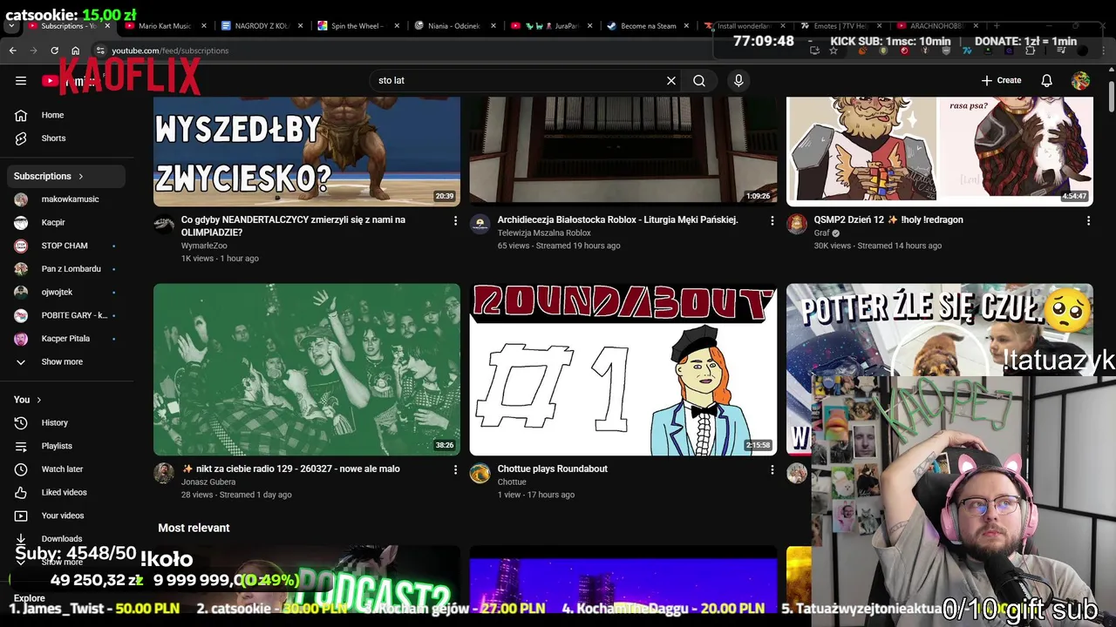Image resolution: width=1116 pixels, height=627 pixels.
Task: Click the search magnifier button
Action: 699,80
